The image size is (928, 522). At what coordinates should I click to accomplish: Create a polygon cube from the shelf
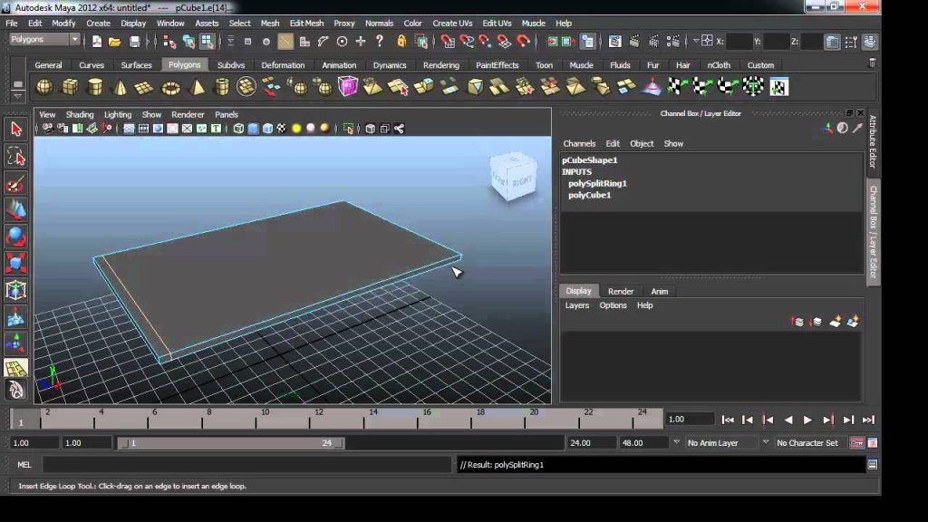[70, 87]
